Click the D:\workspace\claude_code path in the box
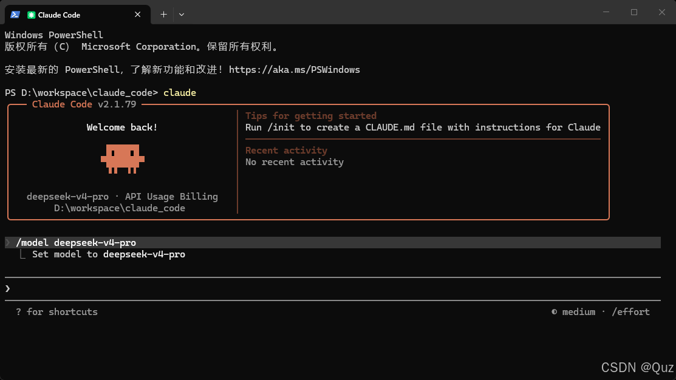The width and height of the screenshot is (676, 380). pos(120,208)
